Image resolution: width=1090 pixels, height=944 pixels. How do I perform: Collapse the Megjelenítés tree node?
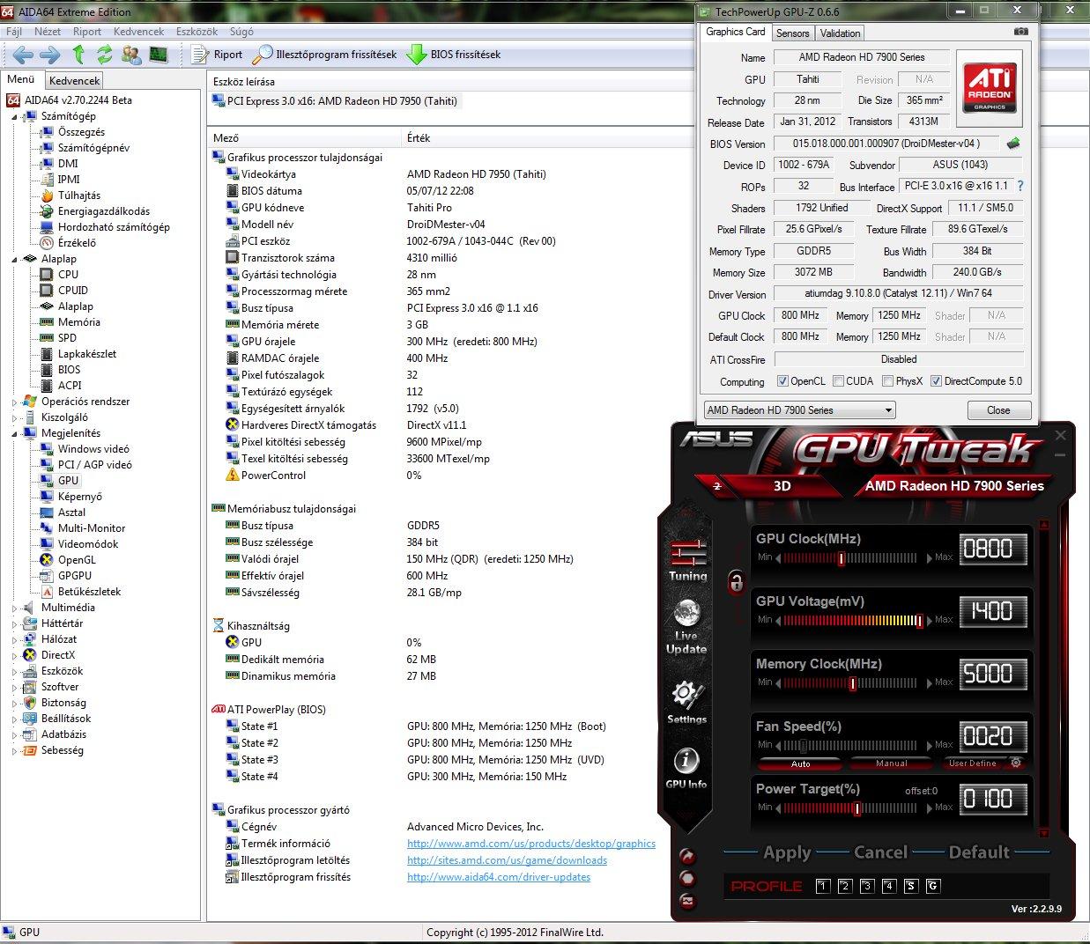(x=15, y=433)
